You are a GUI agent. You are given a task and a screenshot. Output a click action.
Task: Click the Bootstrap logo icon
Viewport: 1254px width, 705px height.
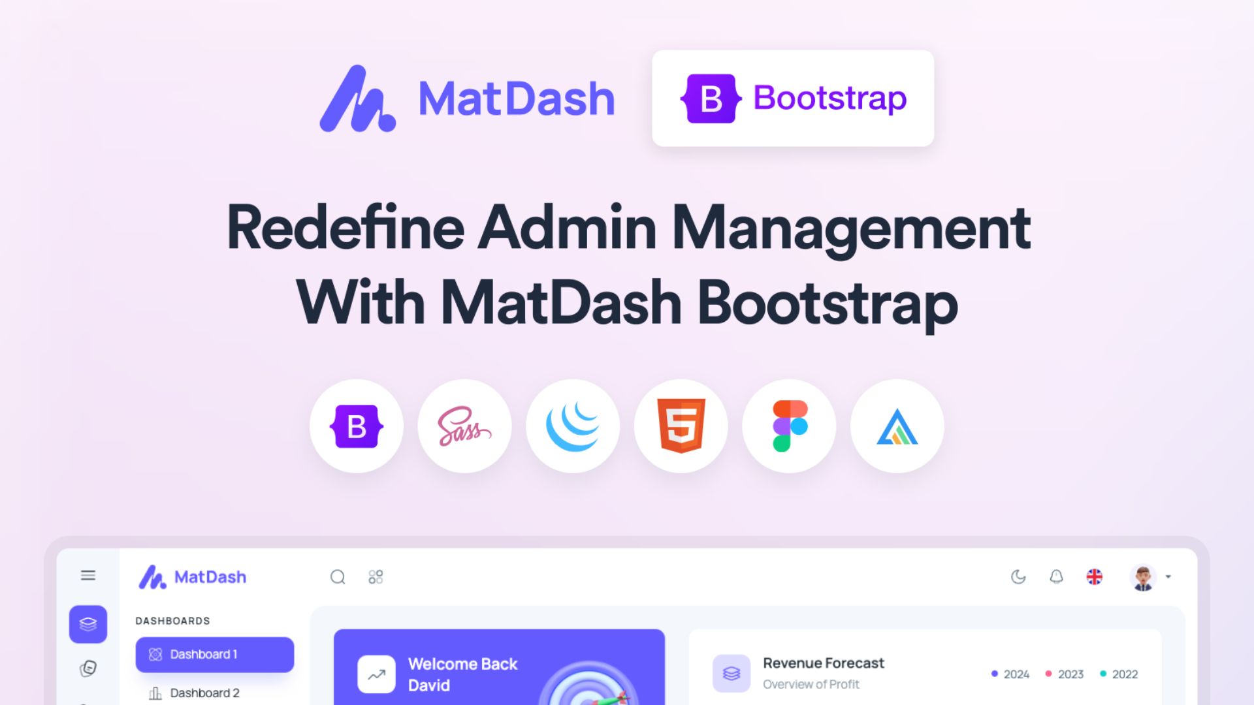[x=713, y=97]
